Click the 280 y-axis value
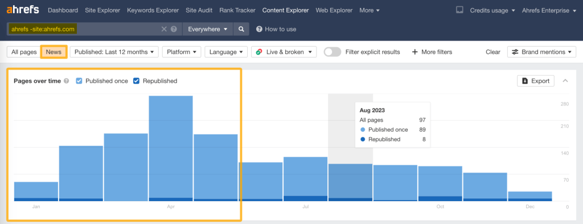583x224 pixels. coord(564,104)
